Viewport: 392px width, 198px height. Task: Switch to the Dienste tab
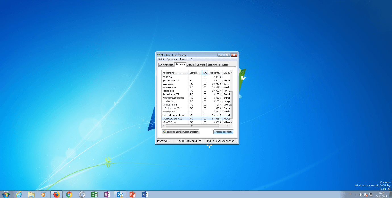(x=191, y=65)
